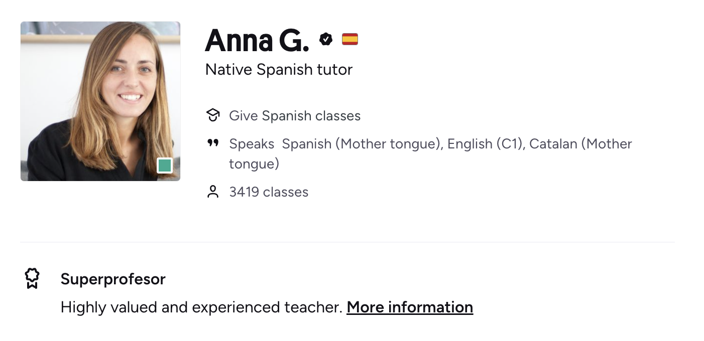Click the graduation cap icon
Image resolution: width=704 pixels, height=341 pixels.
tap(213, 115)
